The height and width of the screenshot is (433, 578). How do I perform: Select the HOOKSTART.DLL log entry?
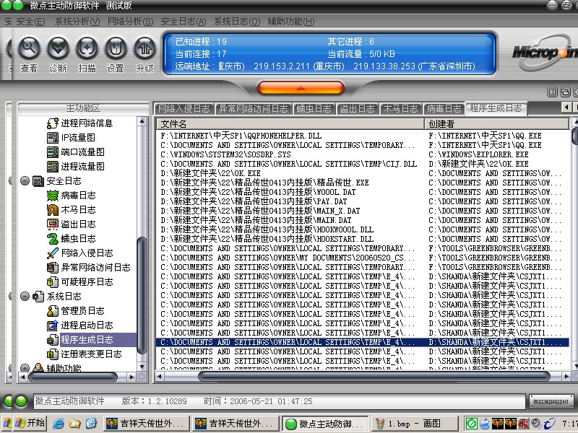tap(363, 239)
